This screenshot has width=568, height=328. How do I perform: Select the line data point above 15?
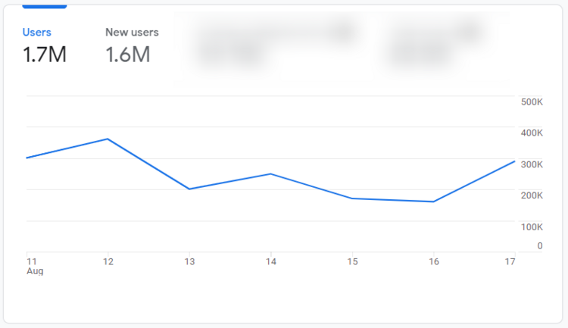pyautogui.click(x=352, y=198)
